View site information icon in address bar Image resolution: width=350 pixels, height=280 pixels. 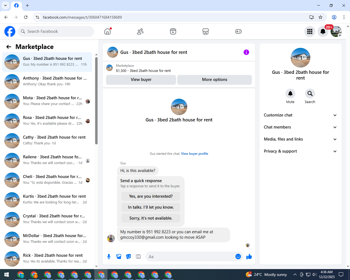[x=37, y=17]
